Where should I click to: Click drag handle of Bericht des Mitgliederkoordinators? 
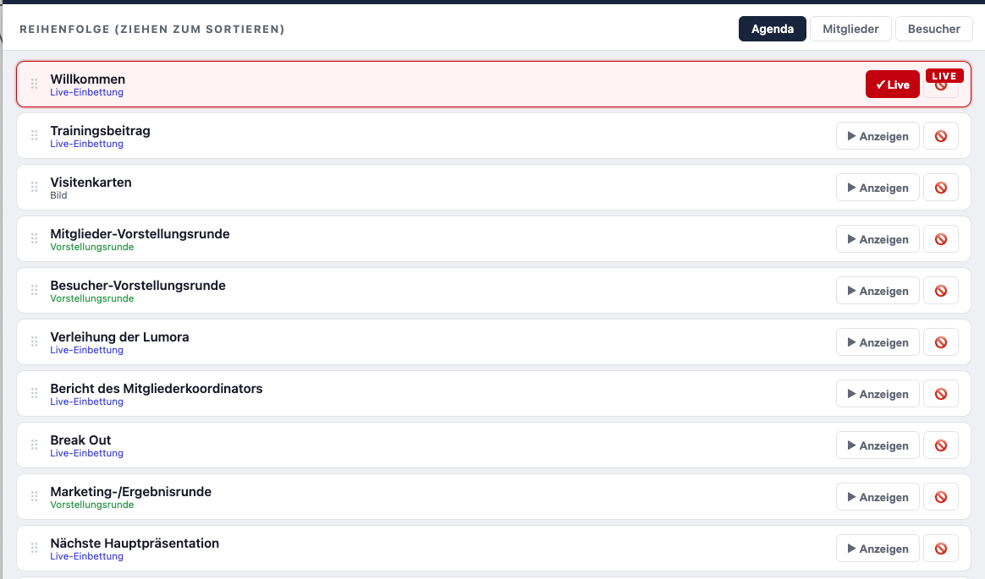pos(35,393)
